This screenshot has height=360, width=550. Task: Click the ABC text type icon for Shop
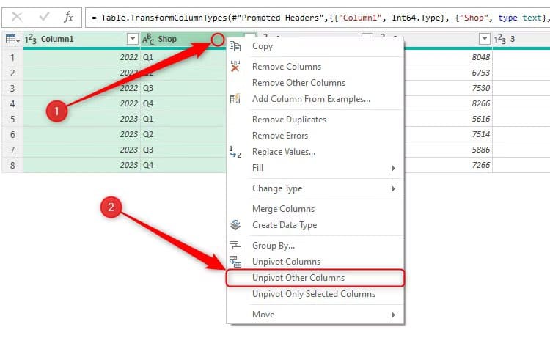[x=148, y=40]
